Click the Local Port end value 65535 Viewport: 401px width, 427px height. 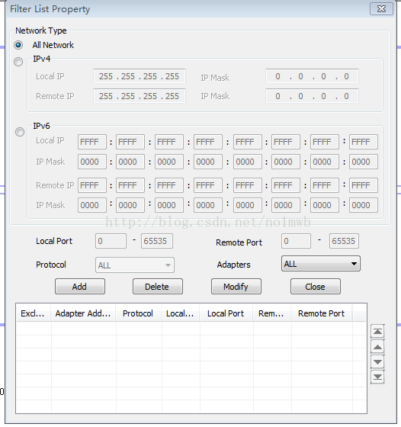pyautogui.click(x=157, y=241)
